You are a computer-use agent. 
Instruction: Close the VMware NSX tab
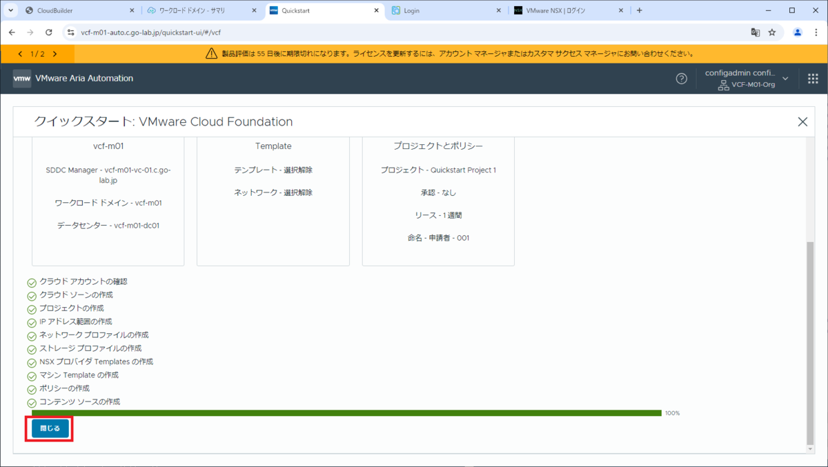pos(621,10)
